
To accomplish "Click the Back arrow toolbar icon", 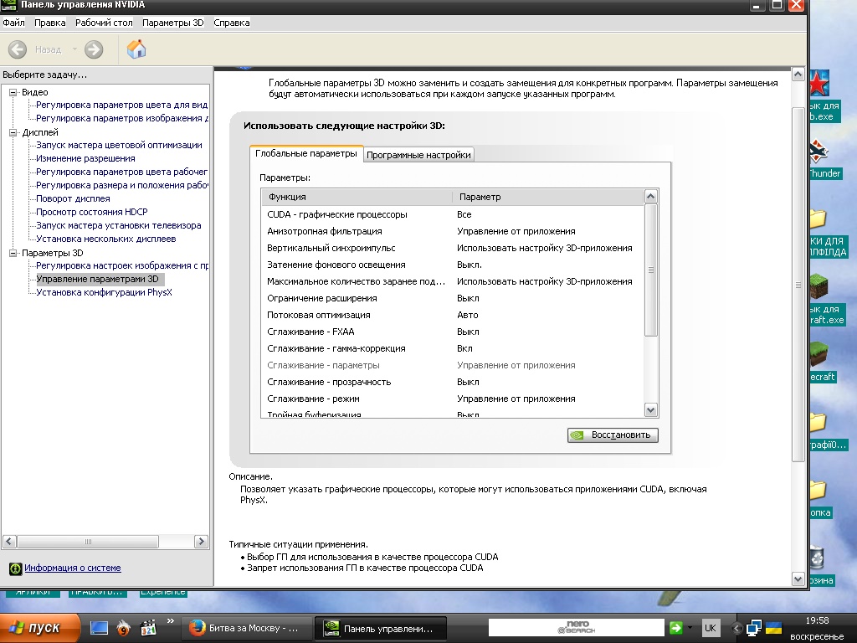I will (18, 49).
